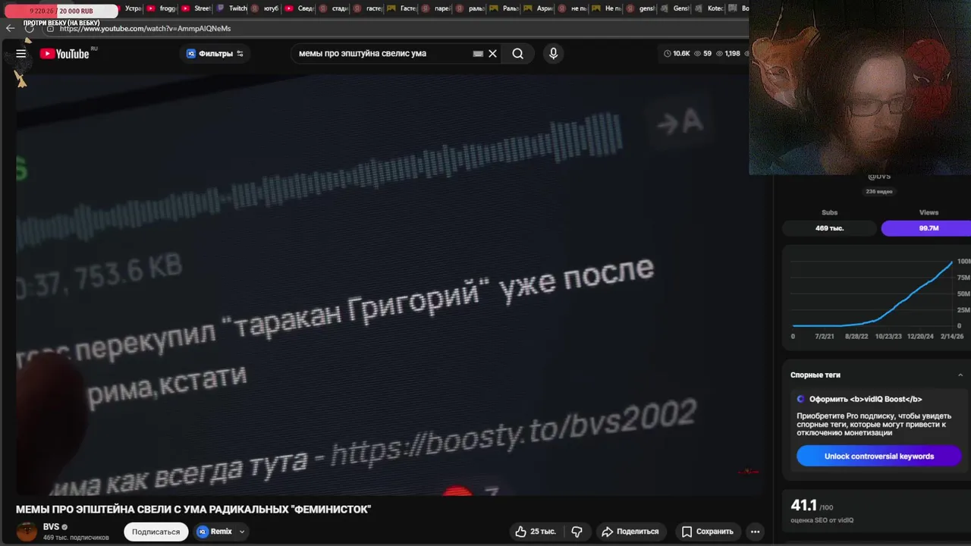Viewport: 971px width, 546px height.
Task: Open the BVS channel name link
Action: pos(51,527)
